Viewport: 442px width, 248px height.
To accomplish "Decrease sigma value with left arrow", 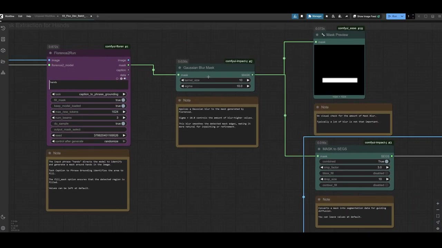I will point(182,86).
